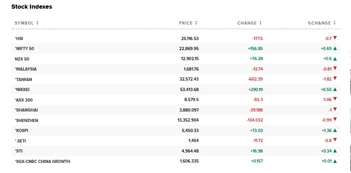The height and width of the screenshot is (173, 351).
Task: Click KOSPI price 5,450.33
Action: coord(191,131)
